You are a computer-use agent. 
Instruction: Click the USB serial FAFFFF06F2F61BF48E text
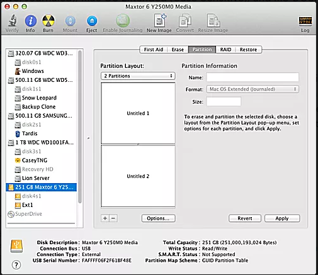click(106, 261)
